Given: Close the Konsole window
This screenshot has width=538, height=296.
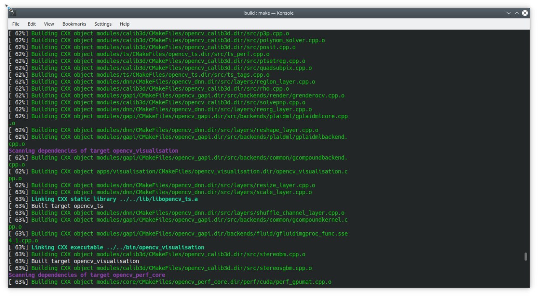Looking at the screenshot, I should (x=525, y=13).
